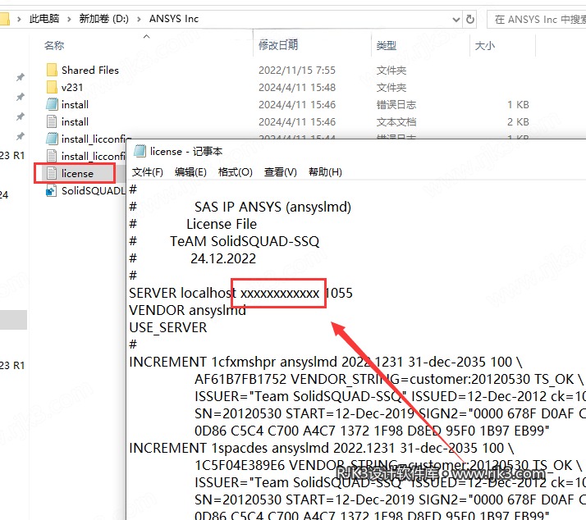Screen dimensions: 586x520
Task: Select the install error log file icon
Action: 52,104
